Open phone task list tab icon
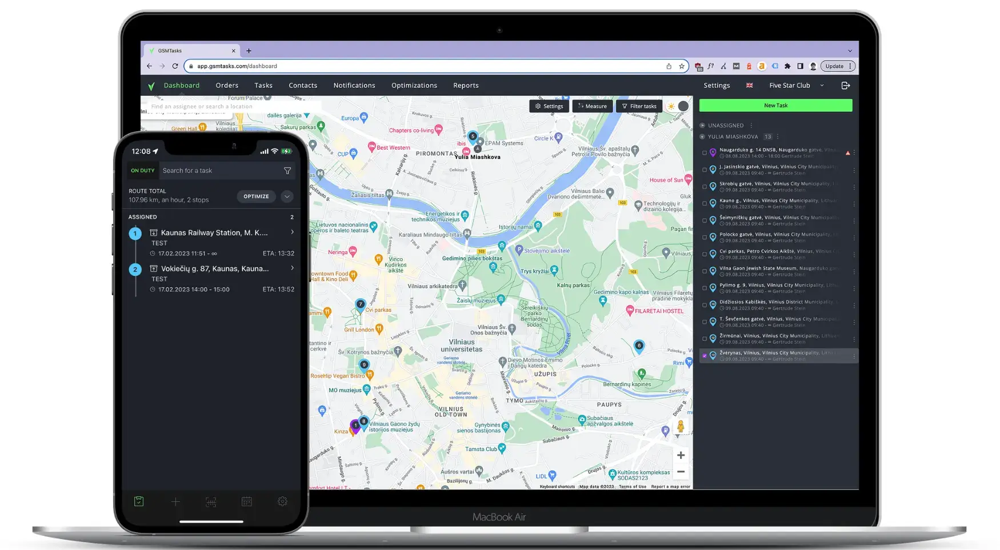 coord(139,501)
